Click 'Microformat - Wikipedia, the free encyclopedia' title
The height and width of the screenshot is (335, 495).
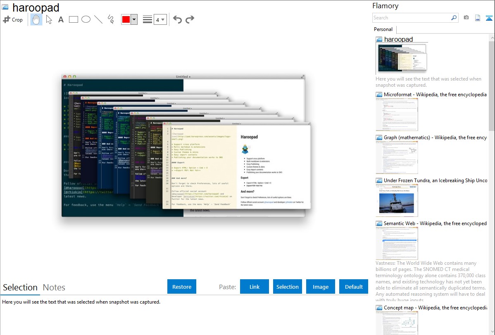pyautogui.click(x=435, y=95)
